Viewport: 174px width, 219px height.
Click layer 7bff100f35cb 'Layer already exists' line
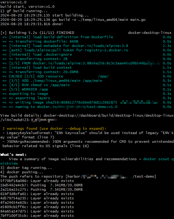click(x=37, y=216)
